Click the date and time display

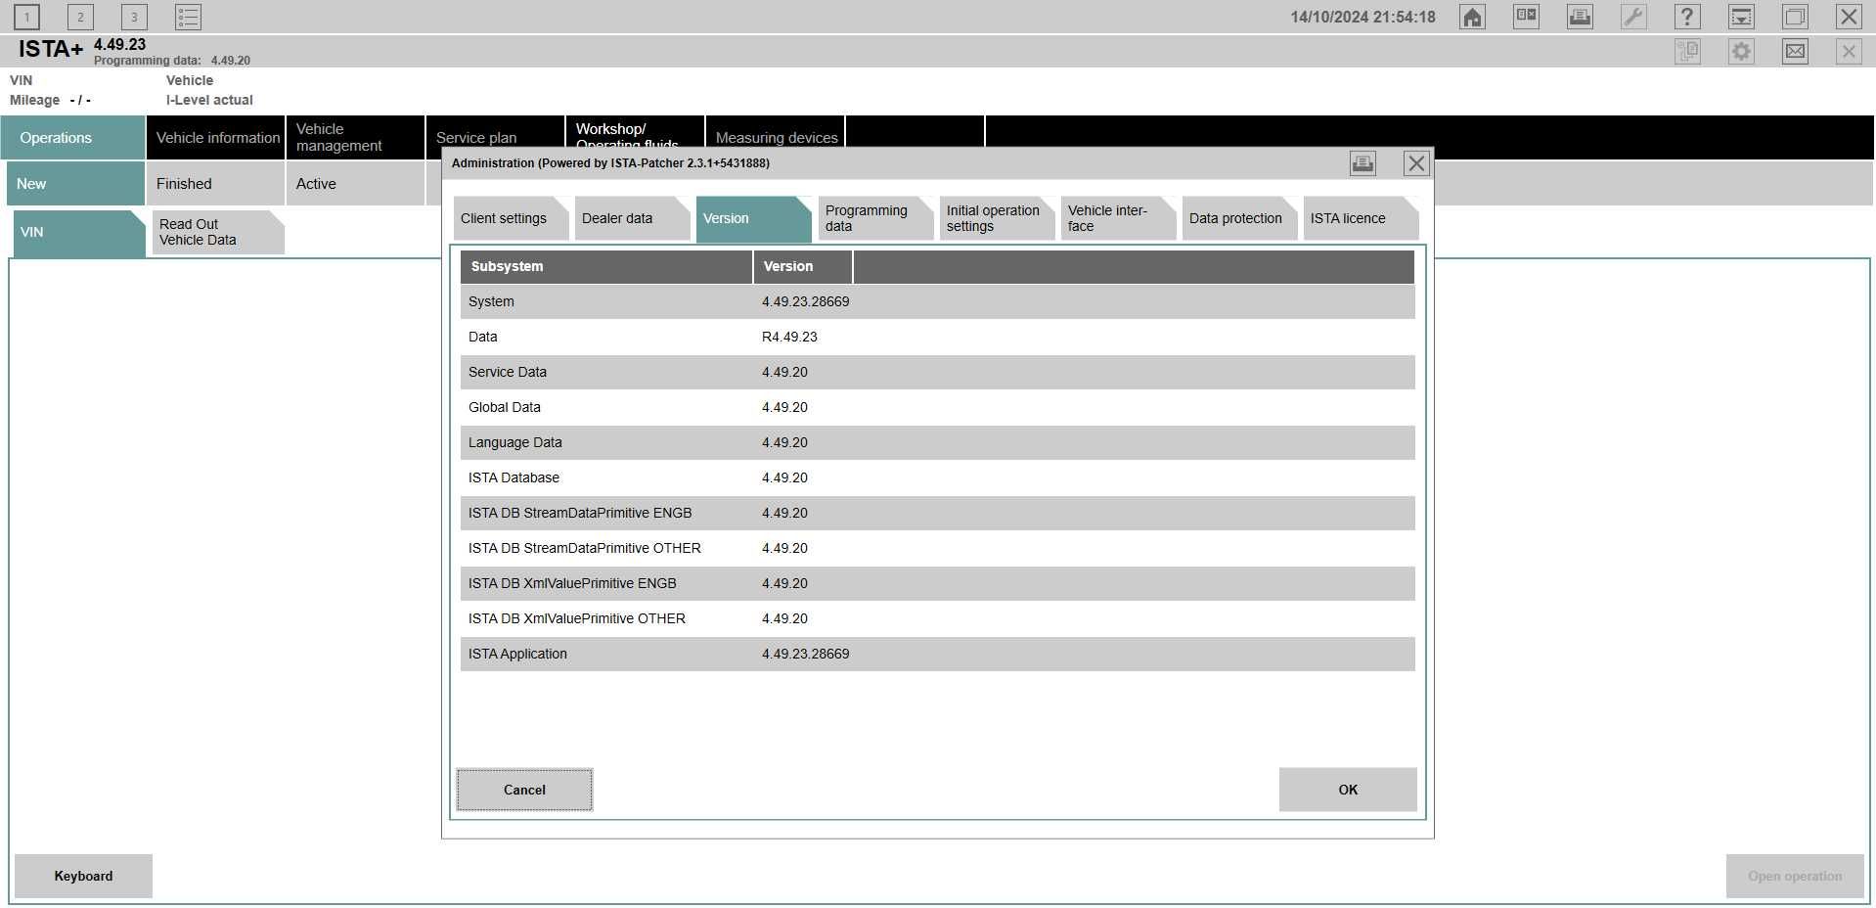1362,17
